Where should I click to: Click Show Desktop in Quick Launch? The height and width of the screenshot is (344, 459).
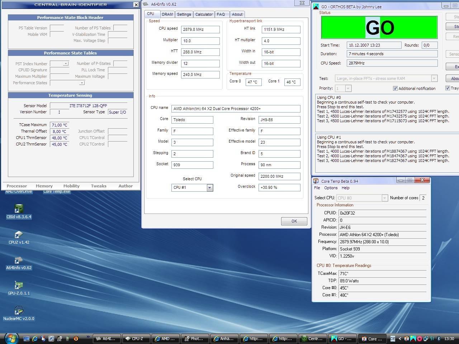pos(27,338)
